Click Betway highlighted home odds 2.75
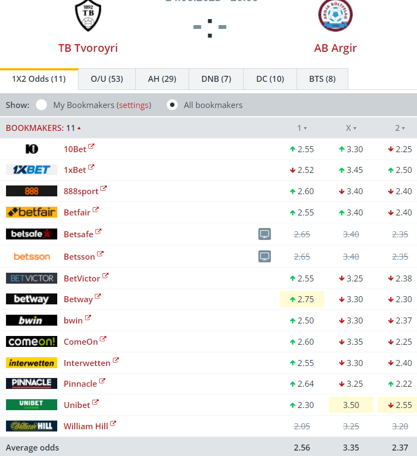 (302, 299)
